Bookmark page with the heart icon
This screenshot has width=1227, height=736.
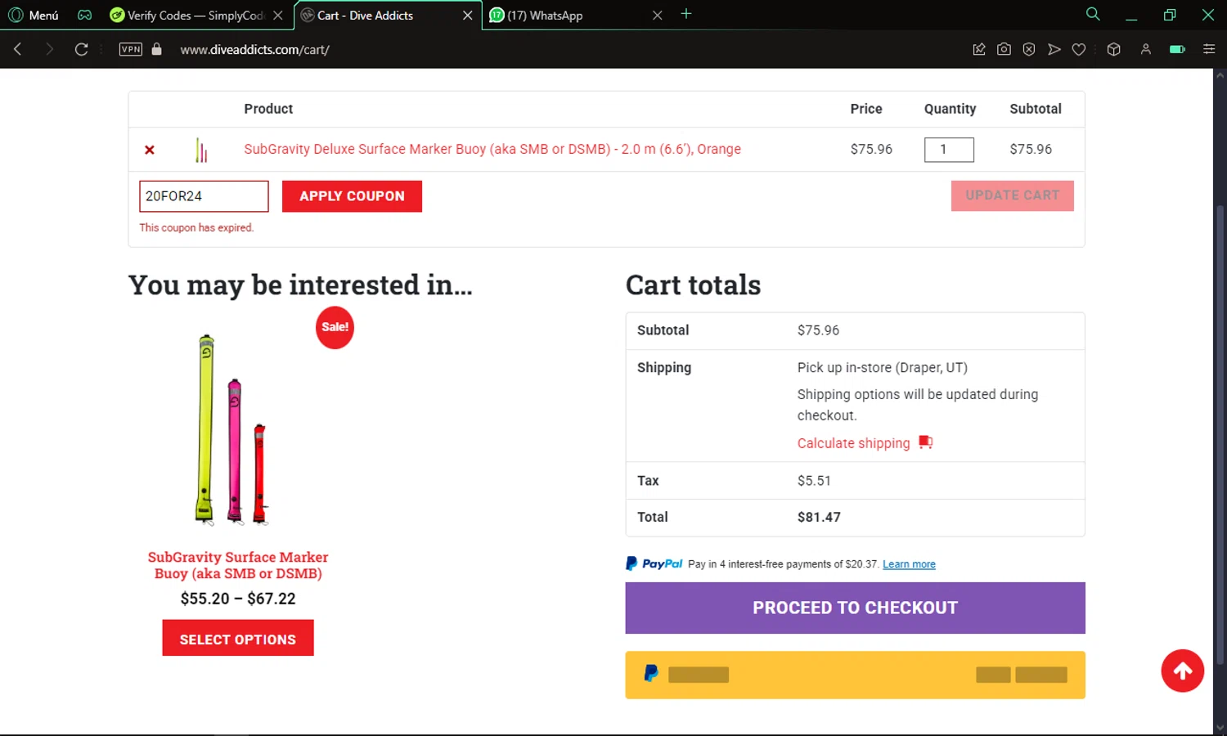pyautogui.click(x=1079, y=49)
